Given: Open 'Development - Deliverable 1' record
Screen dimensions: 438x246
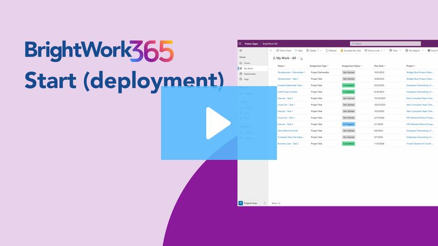Looking at the screenshot, I should click(292, 72).
